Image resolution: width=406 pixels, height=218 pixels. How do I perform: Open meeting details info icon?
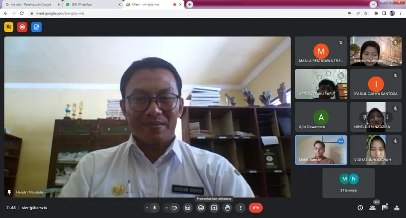[360, 208]
